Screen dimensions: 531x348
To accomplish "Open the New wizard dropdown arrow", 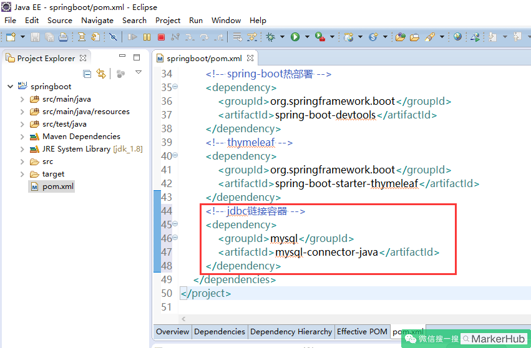I will [22, 37].
